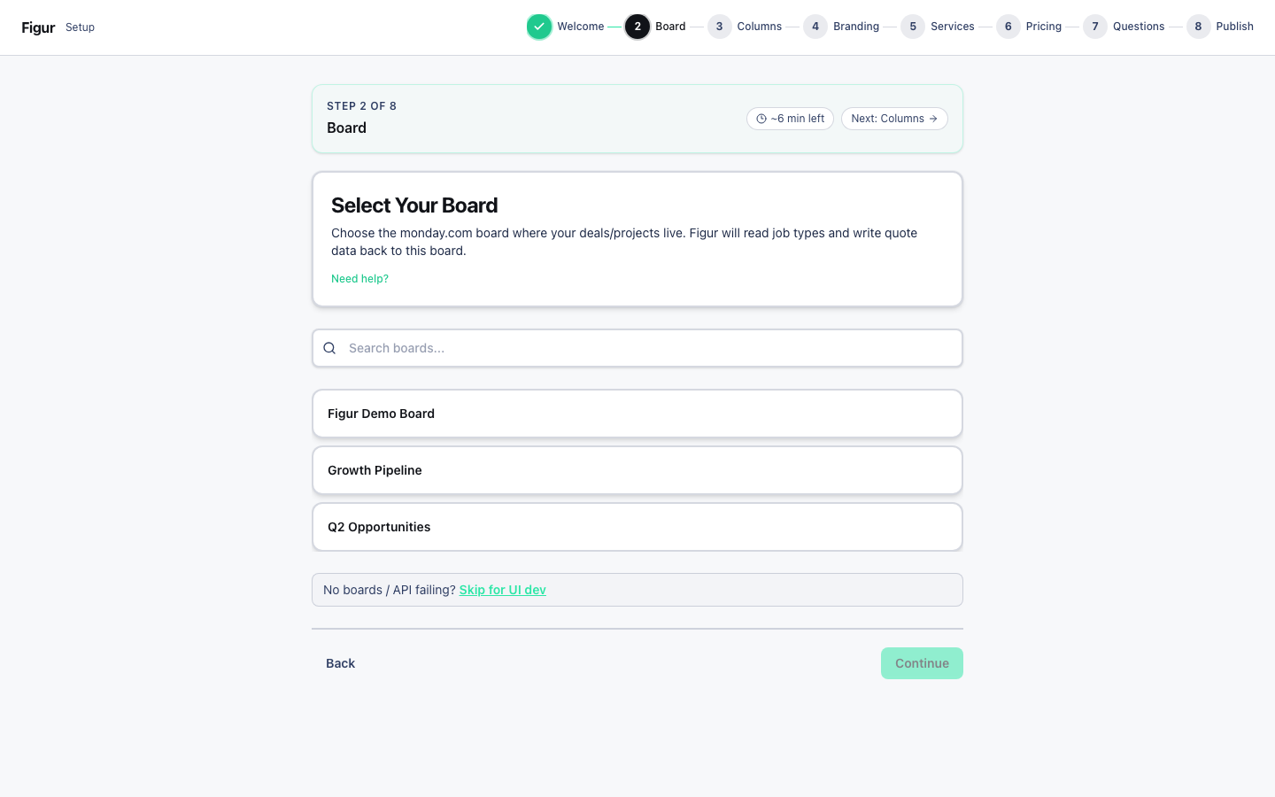Click the clock icon next to ~6 min left
Viewport: 1275px width, 797px height.
click(x=761, y=118)
